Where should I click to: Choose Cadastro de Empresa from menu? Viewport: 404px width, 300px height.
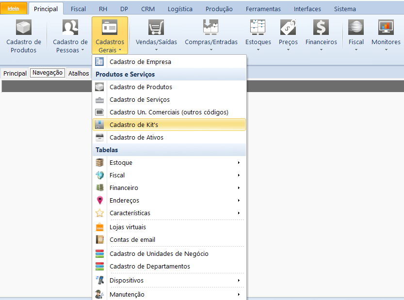pyautogui.click(x=140, y=62)
